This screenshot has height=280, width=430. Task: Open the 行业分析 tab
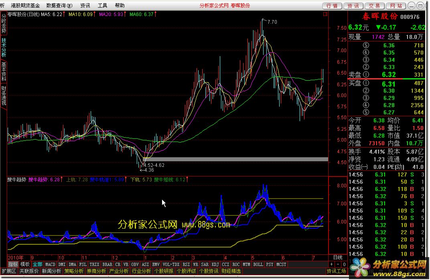142,271
